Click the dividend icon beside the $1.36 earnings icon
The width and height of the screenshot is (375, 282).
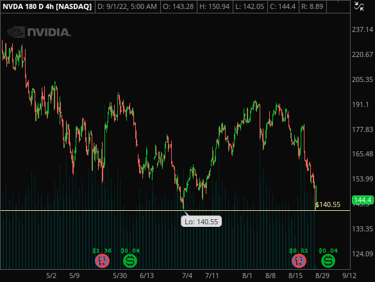130,261
